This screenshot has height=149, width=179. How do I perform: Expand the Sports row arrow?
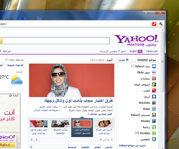118,127
